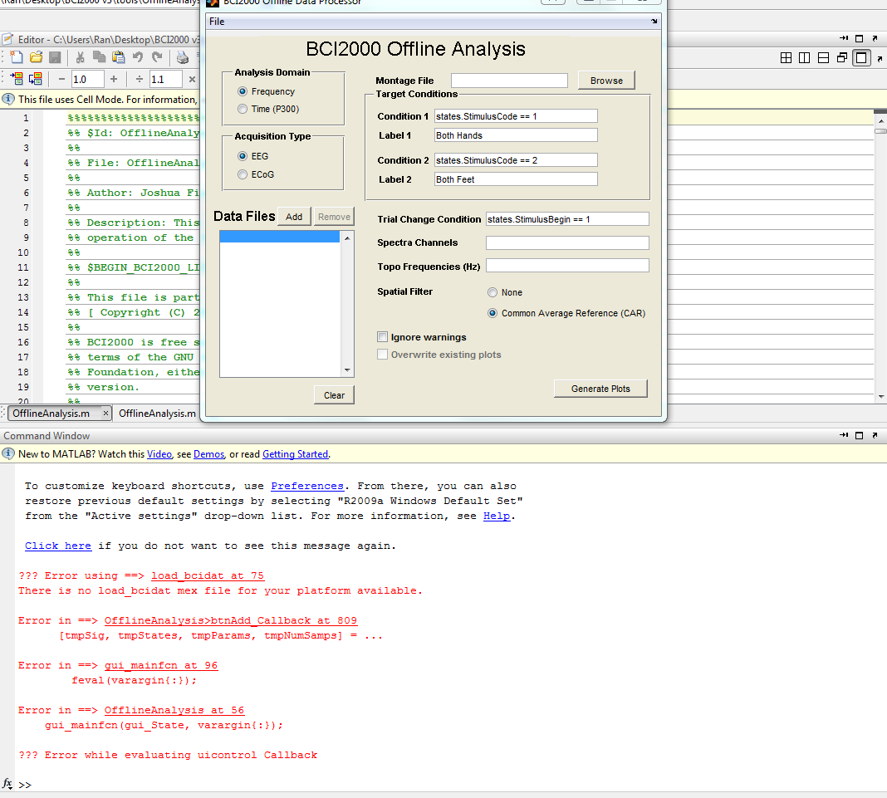Click the Cell Mode info icon
Screen dimensions: 887x798
coord(8,99)
